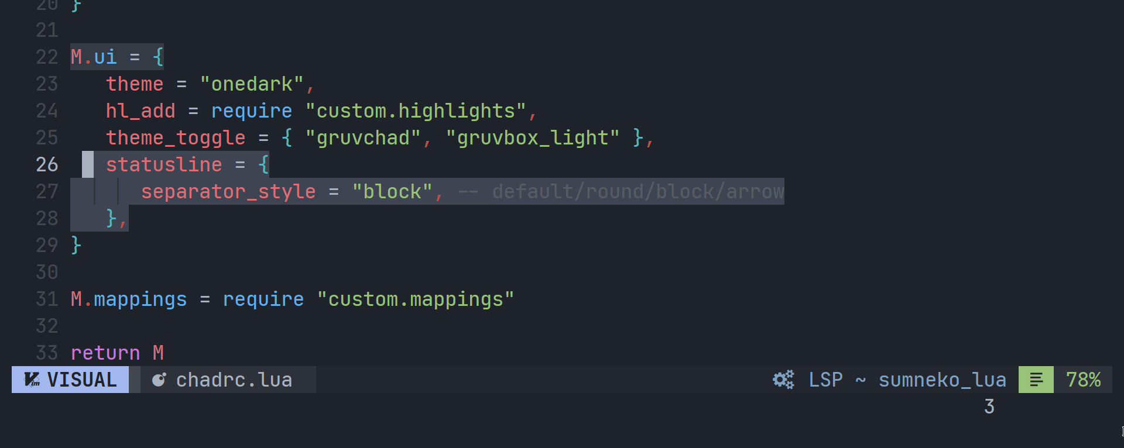This screenshot has height=448, width=1124.
Task: Click the Lua file icon beside chadrc.lua
Action: 159,380
